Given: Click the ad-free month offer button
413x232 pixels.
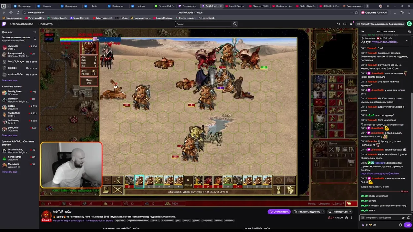Looking at the screenshot, I should point(380,24).
